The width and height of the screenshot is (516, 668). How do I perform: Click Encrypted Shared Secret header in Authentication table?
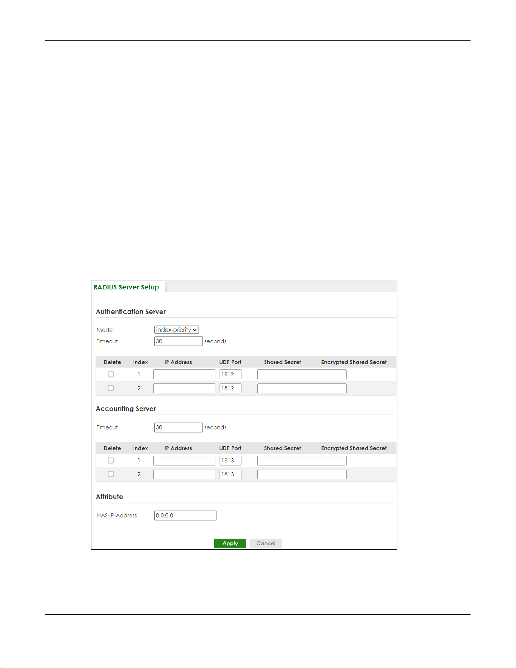(354, 362)
